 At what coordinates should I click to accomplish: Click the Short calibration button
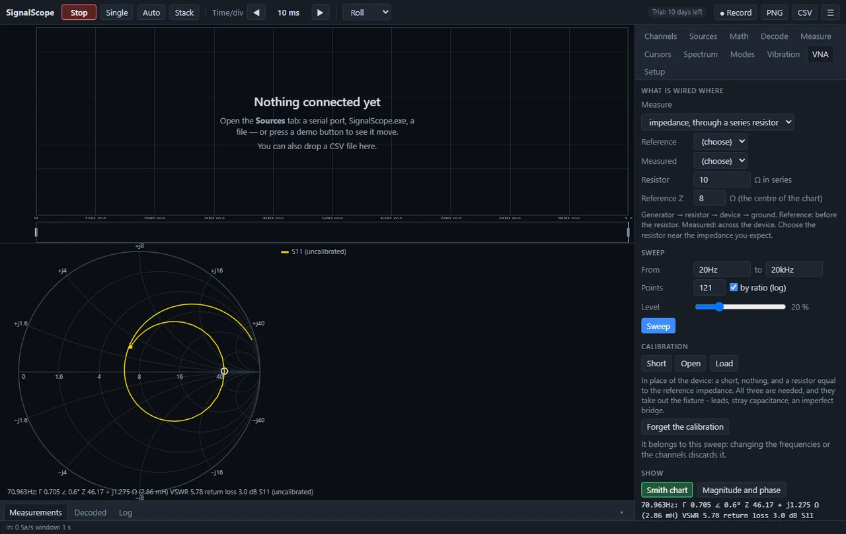click(x=656, y=363)
